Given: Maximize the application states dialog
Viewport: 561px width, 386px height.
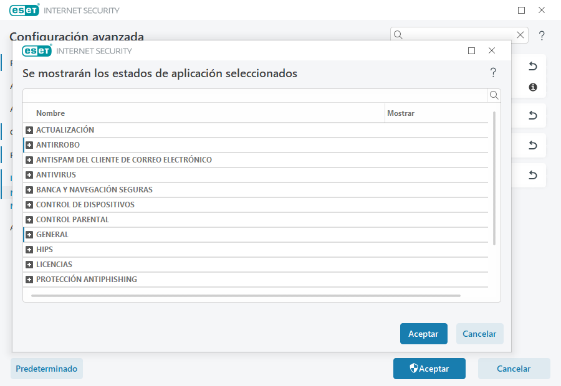Looking at the screenshot, I should [472, 51].
